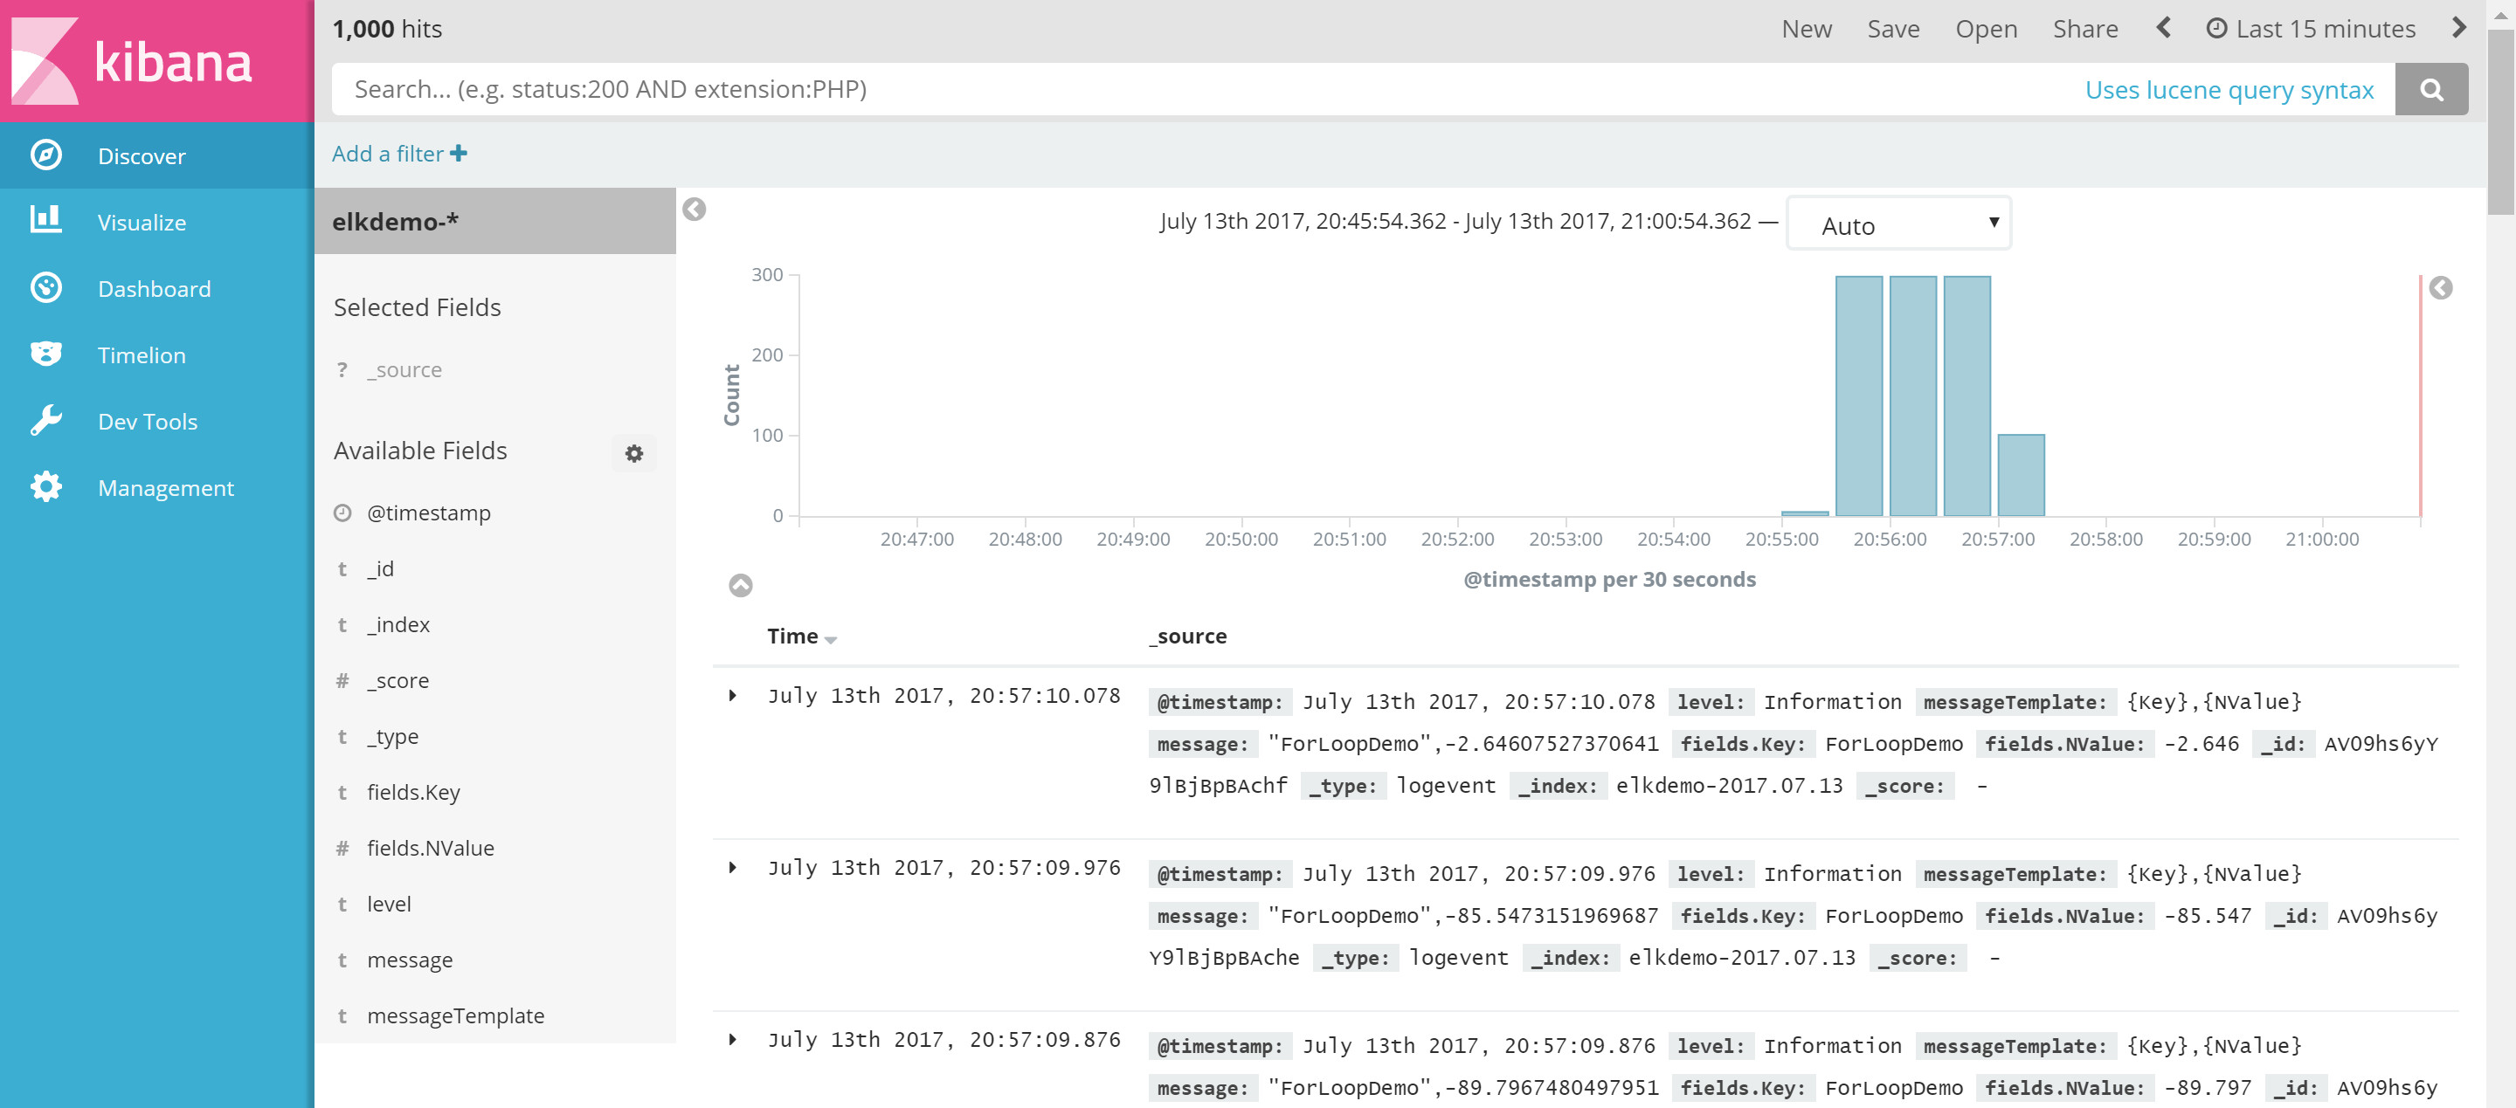Expand the 20:57:10.078 log row
Screen dimensions: 2516x1108
(733, 696)
